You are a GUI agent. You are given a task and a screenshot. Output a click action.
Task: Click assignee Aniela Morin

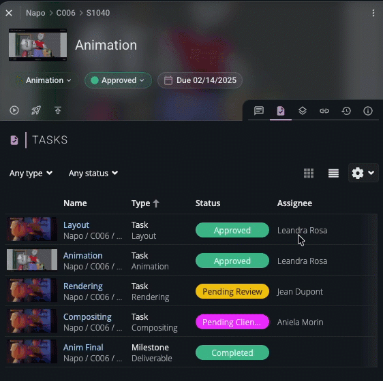tap(300, 322)
